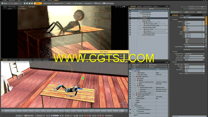208x117 pixels.
Task: Enable Items selection mode
Action: tap(38, 3)
